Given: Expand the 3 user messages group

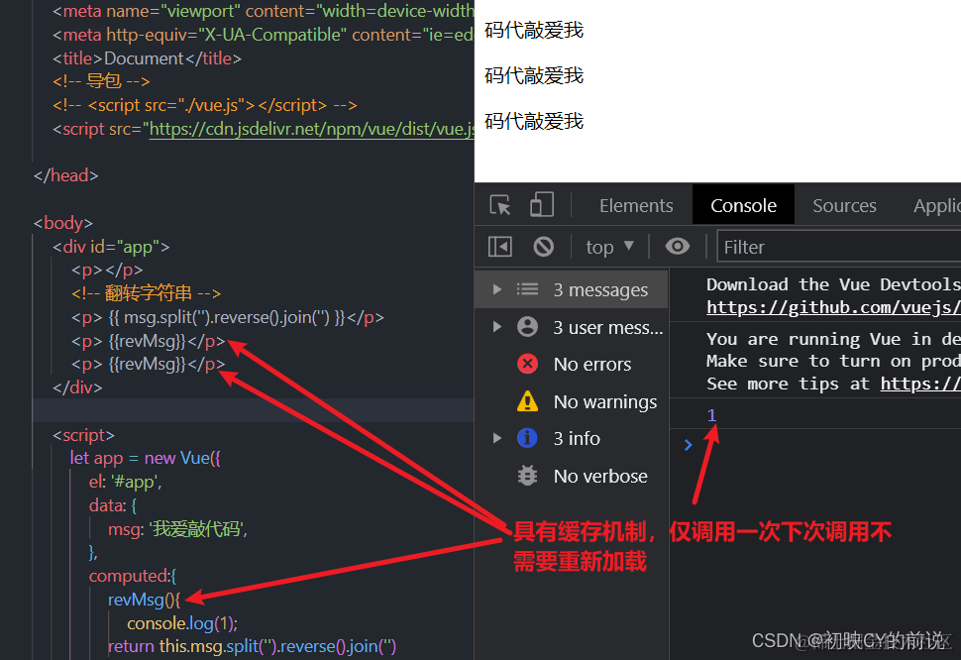Looking at the screenshot, I should click(x=497, y=327).
